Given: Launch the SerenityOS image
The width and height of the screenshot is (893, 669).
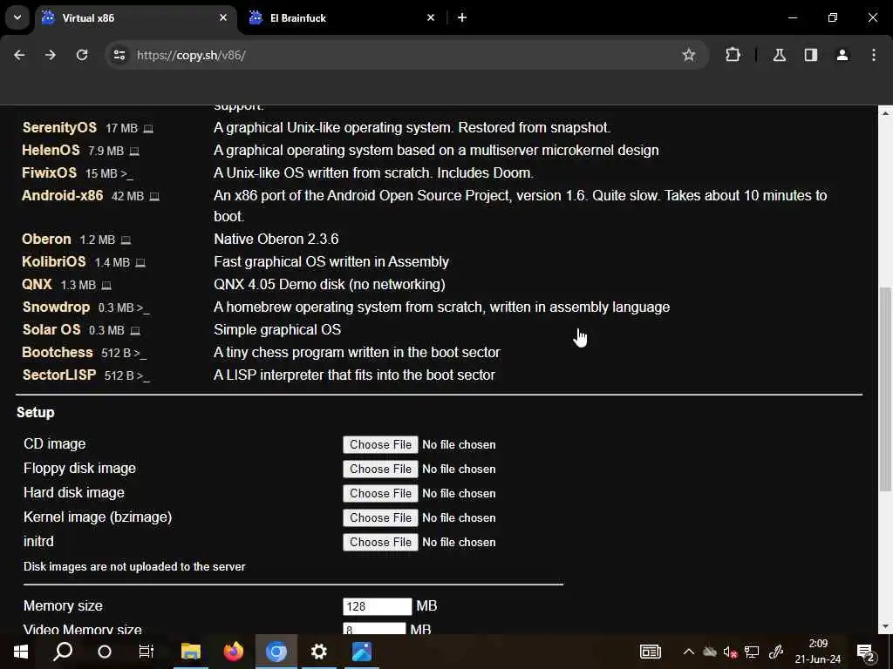Looking at the screenshot, I should coord(59,127).
